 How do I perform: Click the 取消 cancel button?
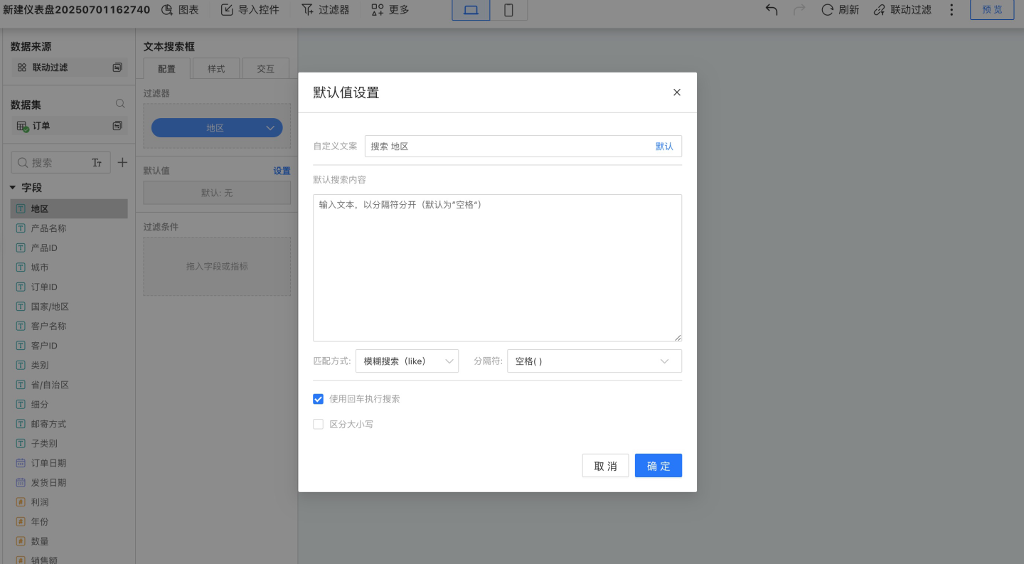[605, 466]
